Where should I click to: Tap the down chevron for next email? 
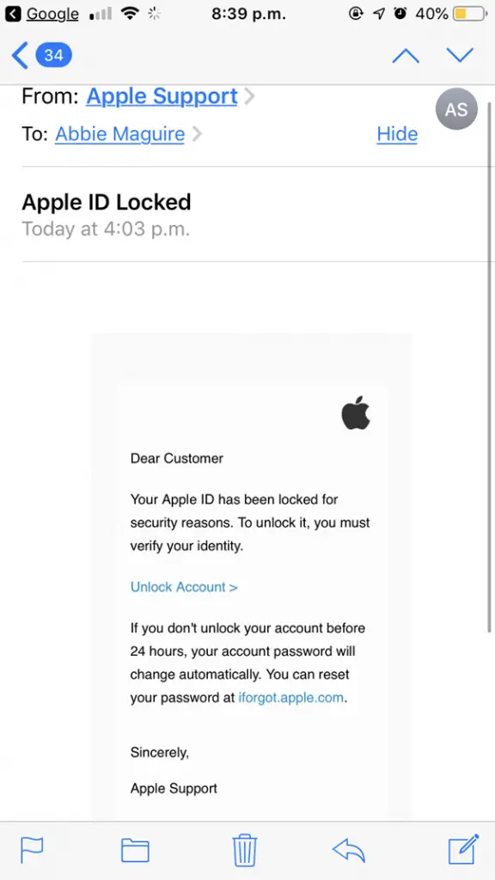point(460,55)
